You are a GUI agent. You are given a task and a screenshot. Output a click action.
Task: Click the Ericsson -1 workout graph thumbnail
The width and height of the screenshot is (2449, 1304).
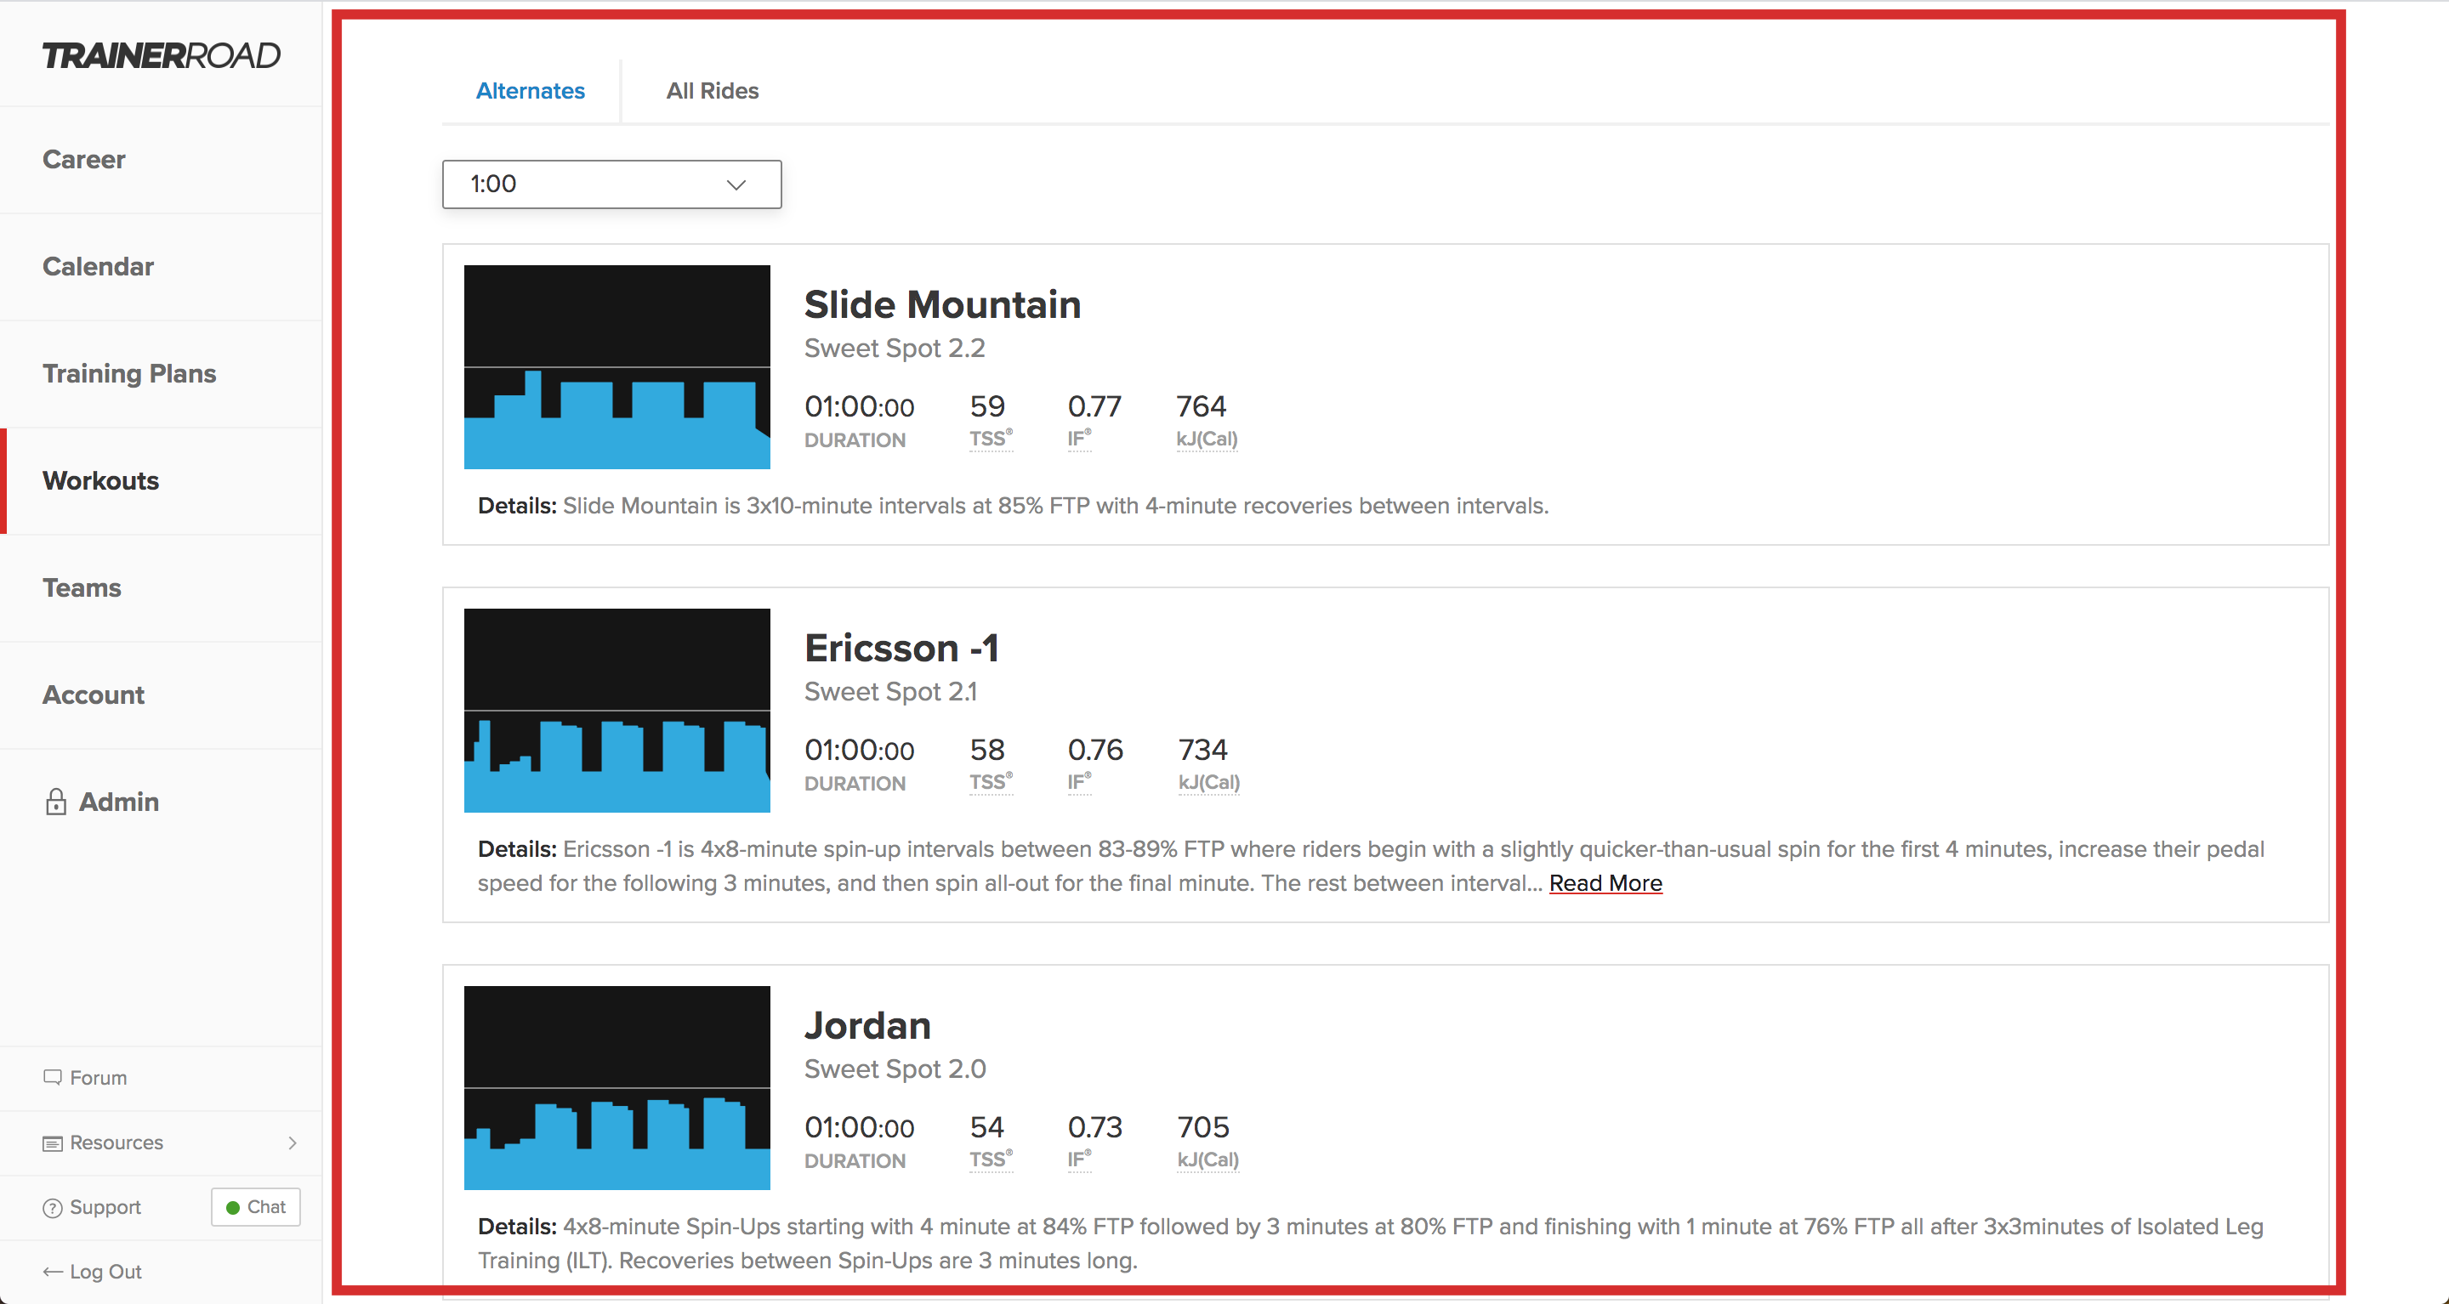(x=617, y=710)
